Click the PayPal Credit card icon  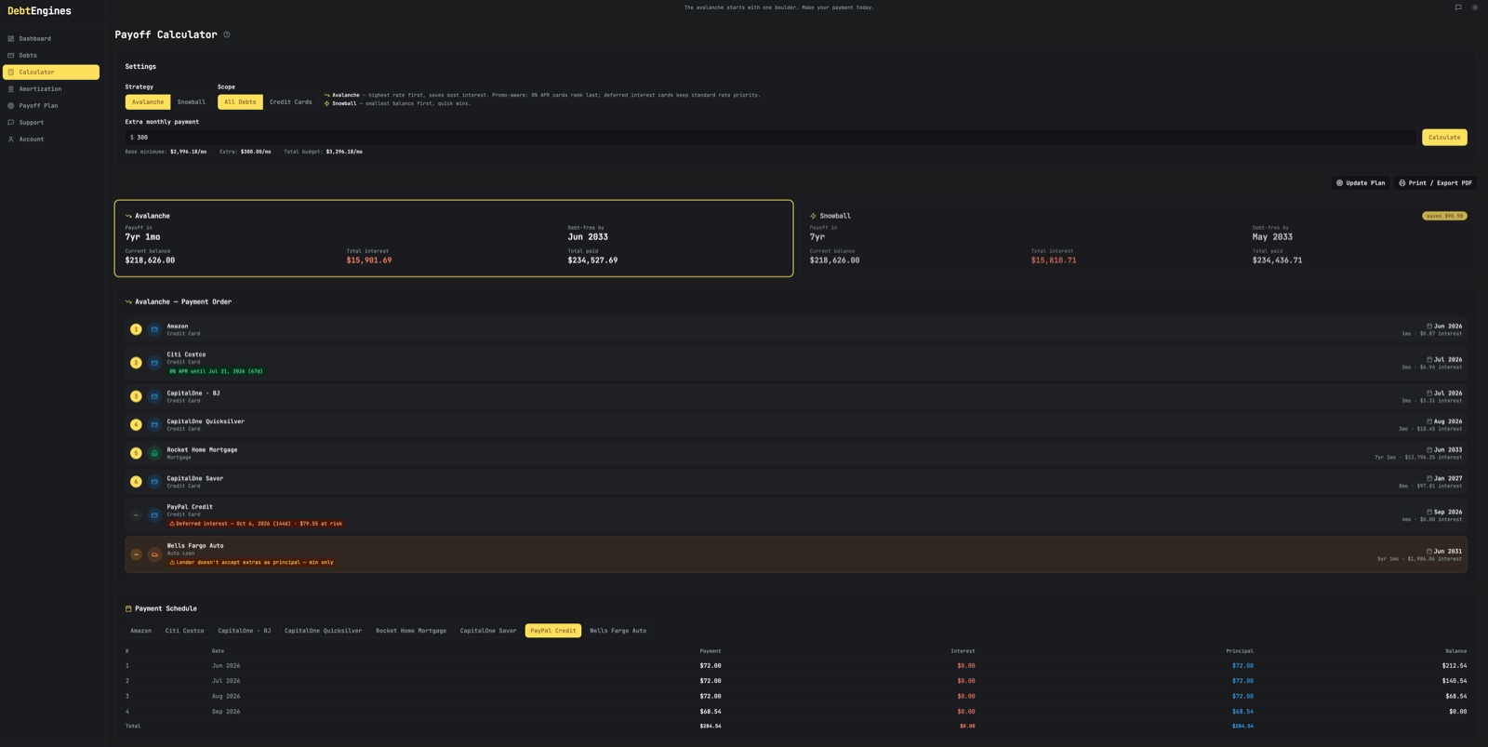coord(154,515)
